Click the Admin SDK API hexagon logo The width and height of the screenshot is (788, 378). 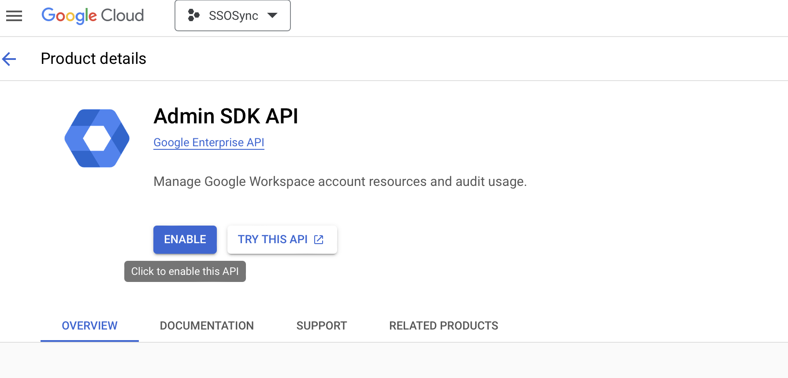(97, 138)
